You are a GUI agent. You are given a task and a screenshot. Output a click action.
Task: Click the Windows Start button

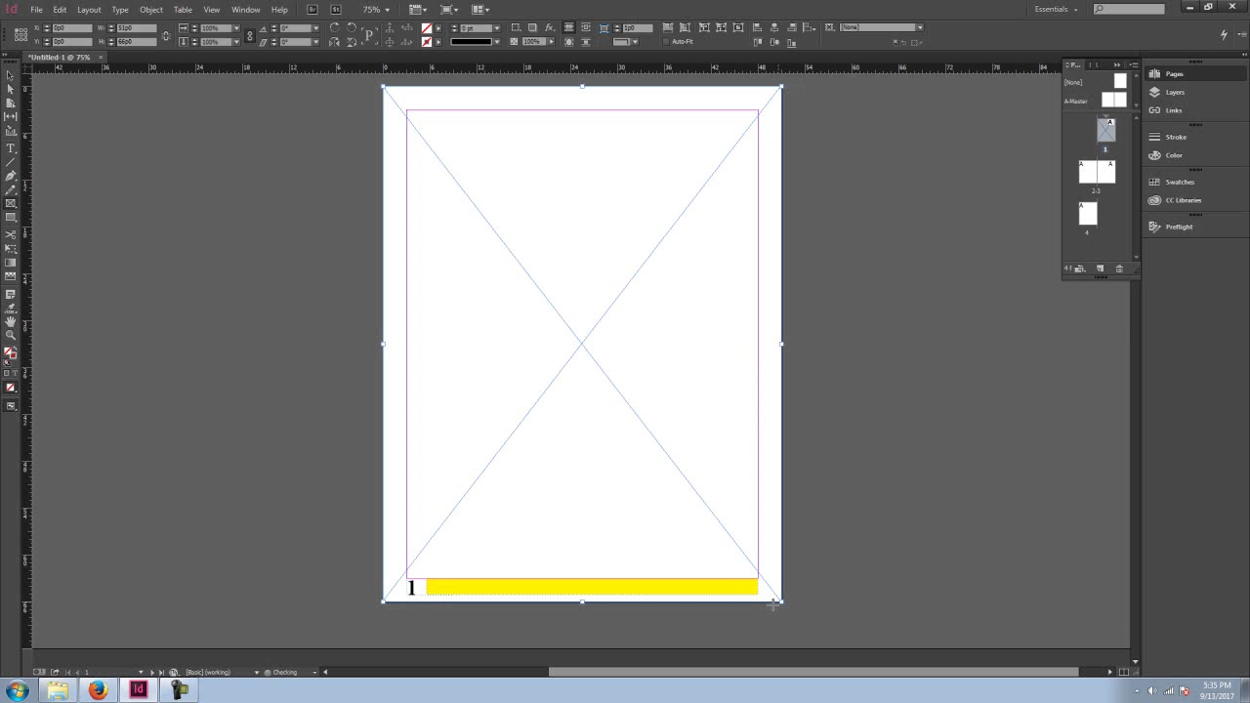(x=17, y=690)
